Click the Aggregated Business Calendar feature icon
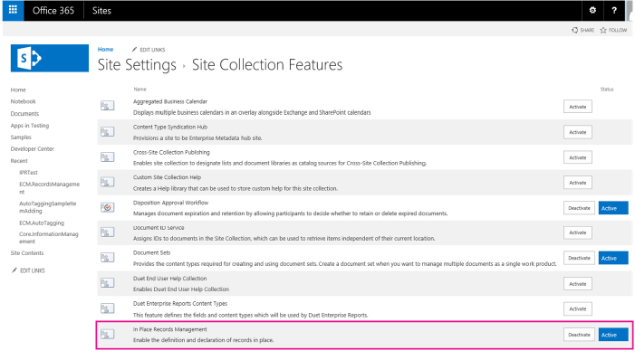The height and width of the screenshot is (360, 635). click(x=107, y=106)
